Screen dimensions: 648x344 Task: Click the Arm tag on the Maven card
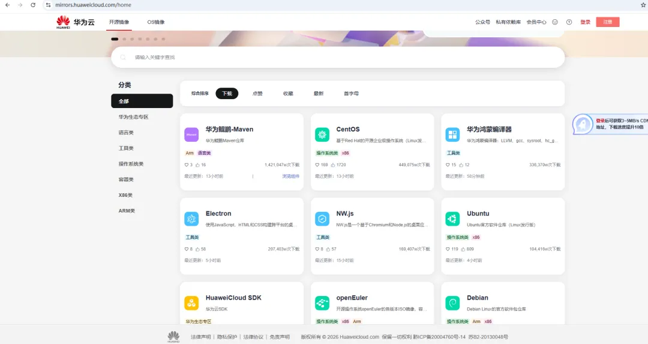click(190, 153)
